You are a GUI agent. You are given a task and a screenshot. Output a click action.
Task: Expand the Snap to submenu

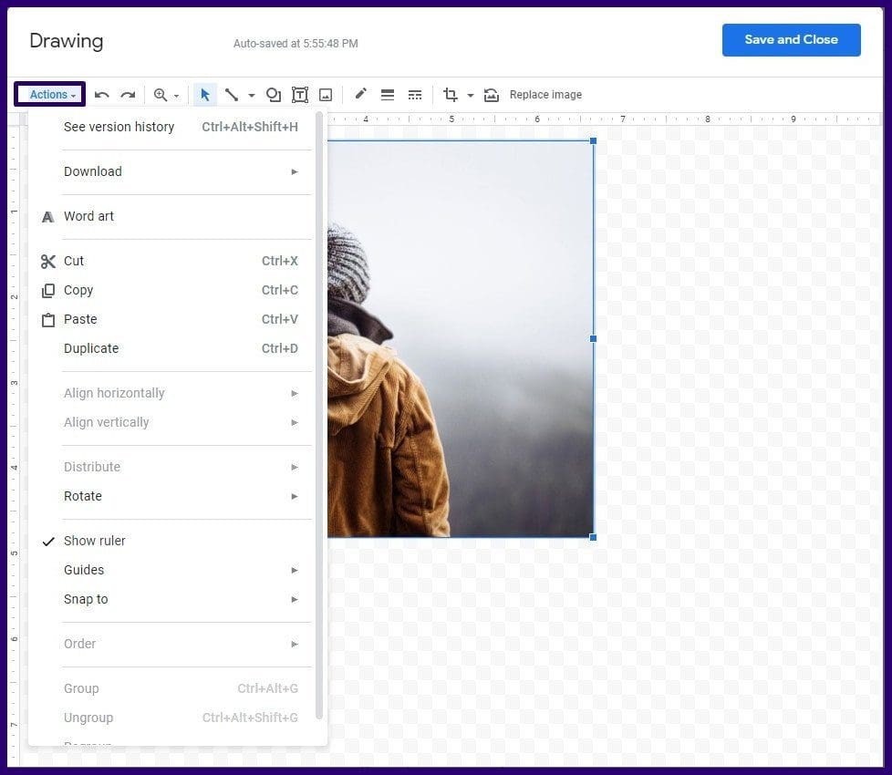[177, 599]
